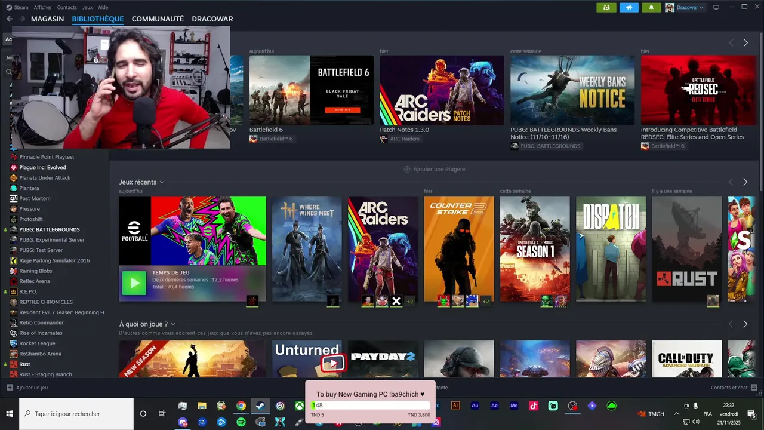Image resolution: width=764 pixels, height=430 pixels.
Task: Open the friends requests green button
Action: tap(606, 7)
